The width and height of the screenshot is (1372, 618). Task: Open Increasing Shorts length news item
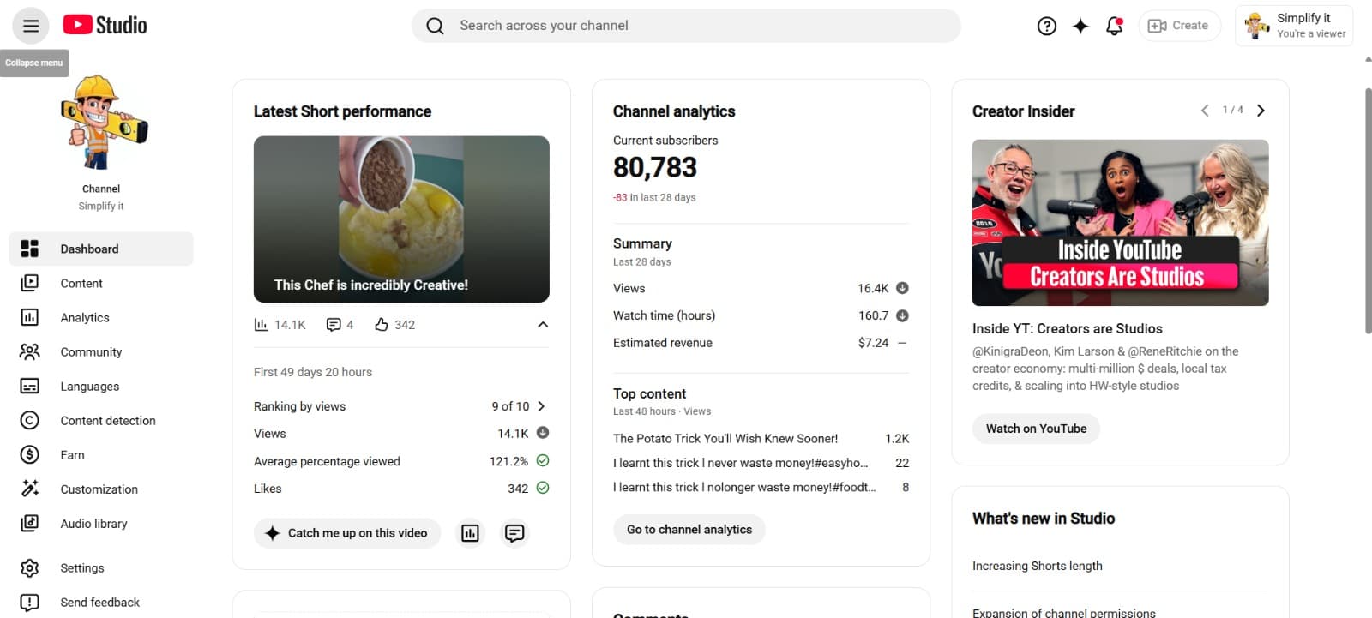(1038, 566)
